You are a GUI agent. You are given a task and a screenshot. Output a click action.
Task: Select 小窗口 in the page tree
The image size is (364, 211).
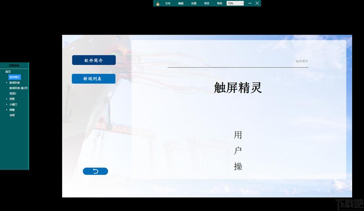click(13, 104)
